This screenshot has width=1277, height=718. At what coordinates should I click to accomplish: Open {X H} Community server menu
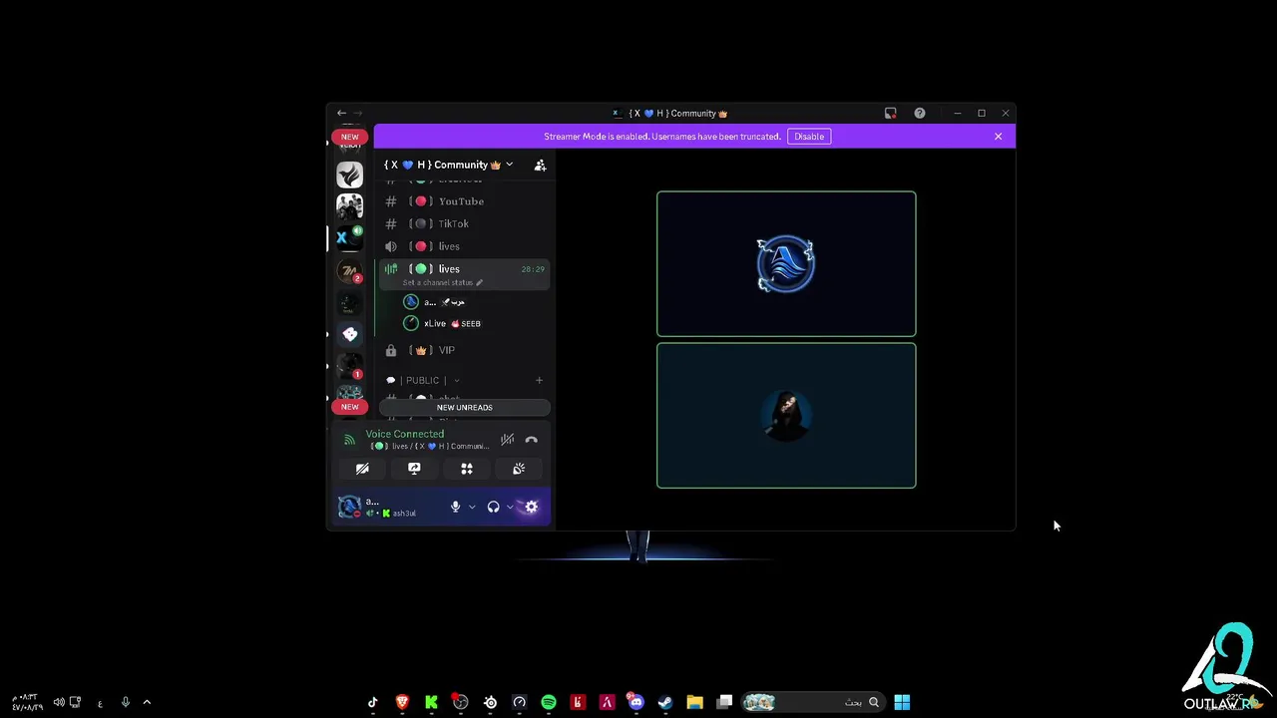point(449,165)
